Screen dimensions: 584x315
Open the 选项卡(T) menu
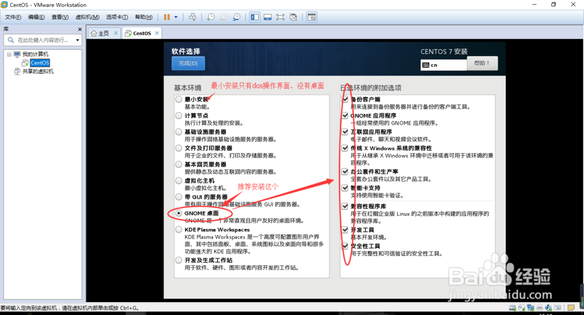coord(117,17)
